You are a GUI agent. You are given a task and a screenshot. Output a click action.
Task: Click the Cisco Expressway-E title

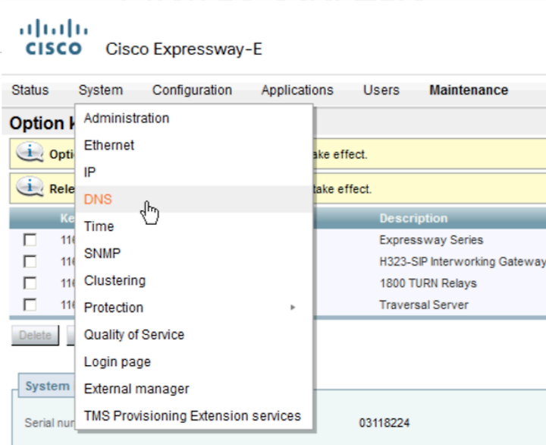click(x=184, y=49)
